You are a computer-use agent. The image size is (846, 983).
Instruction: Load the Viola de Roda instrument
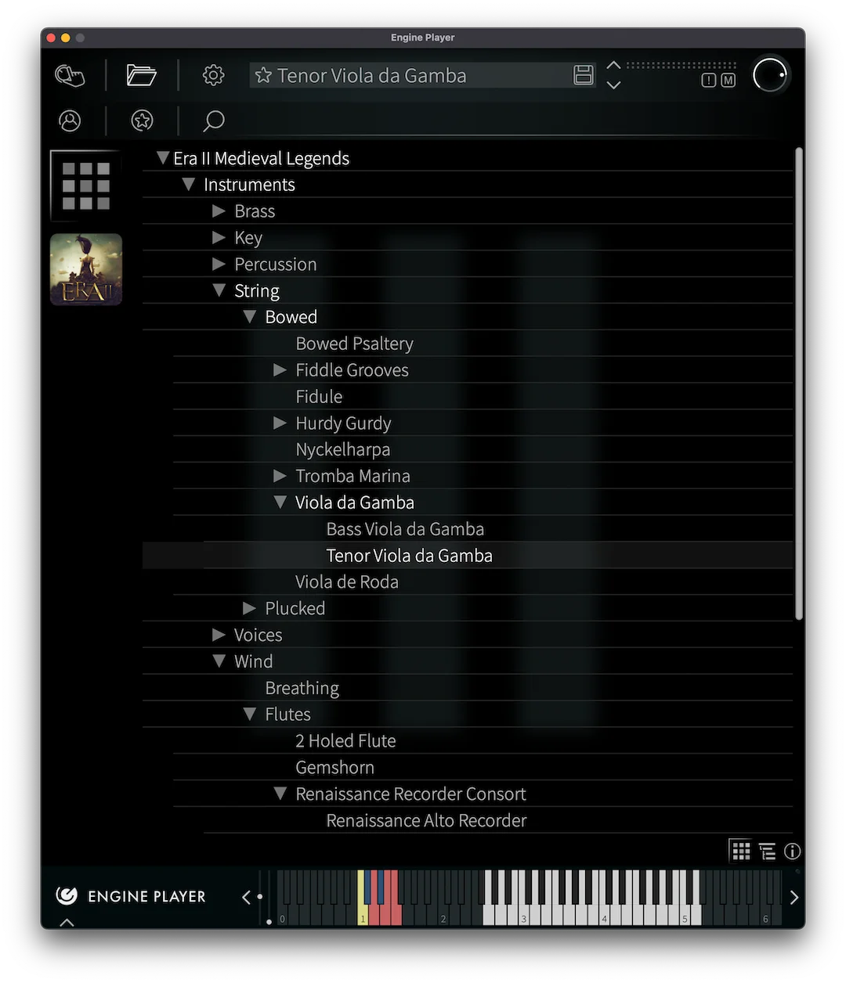pyautogui.click(x=346, y=582)
